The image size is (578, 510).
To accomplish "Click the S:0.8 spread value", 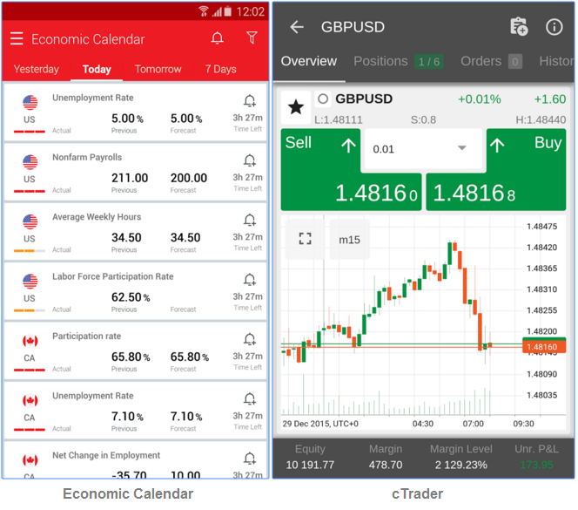I will [x=423, y=119].
